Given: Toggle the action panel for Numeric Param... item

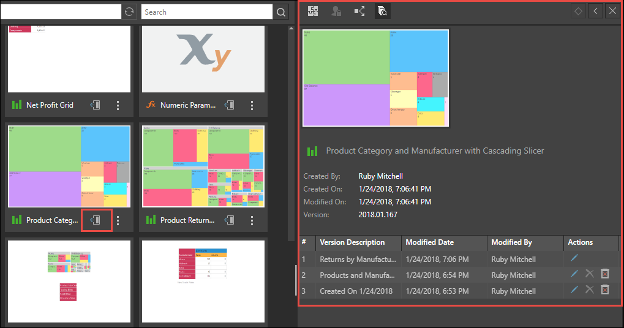Looking at the screenshot, I should click(230, 105).
